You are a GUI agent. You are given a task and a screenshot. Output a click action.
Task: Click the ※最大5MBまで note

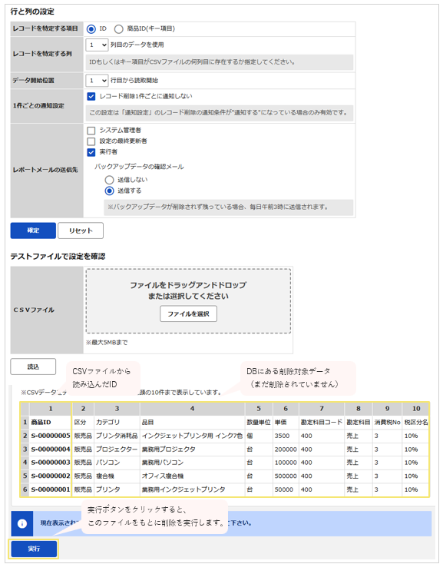107,343
